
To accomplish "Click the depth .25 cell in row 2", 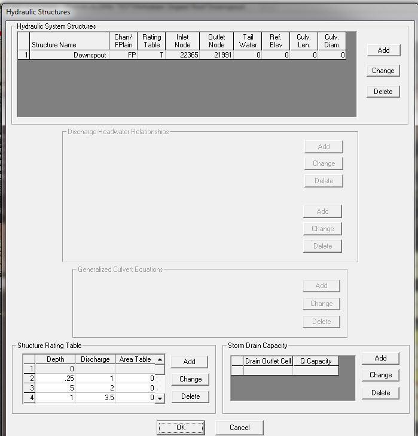I will click(x=56, y=379).
